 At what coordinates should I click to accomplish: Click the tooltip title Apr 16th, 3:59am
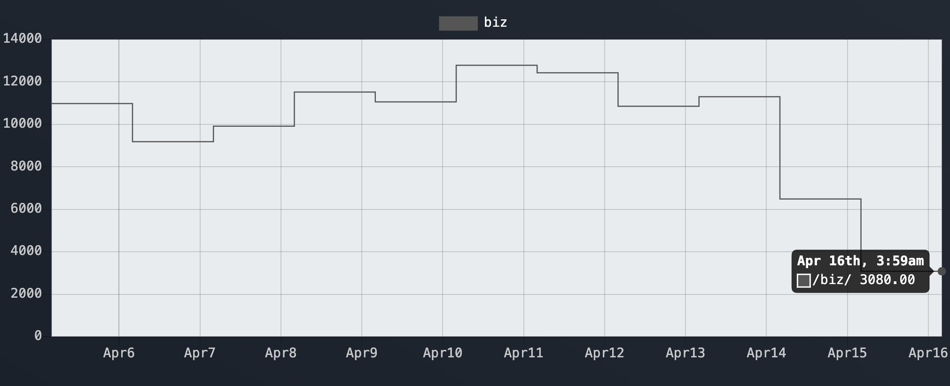coord(860,261)
